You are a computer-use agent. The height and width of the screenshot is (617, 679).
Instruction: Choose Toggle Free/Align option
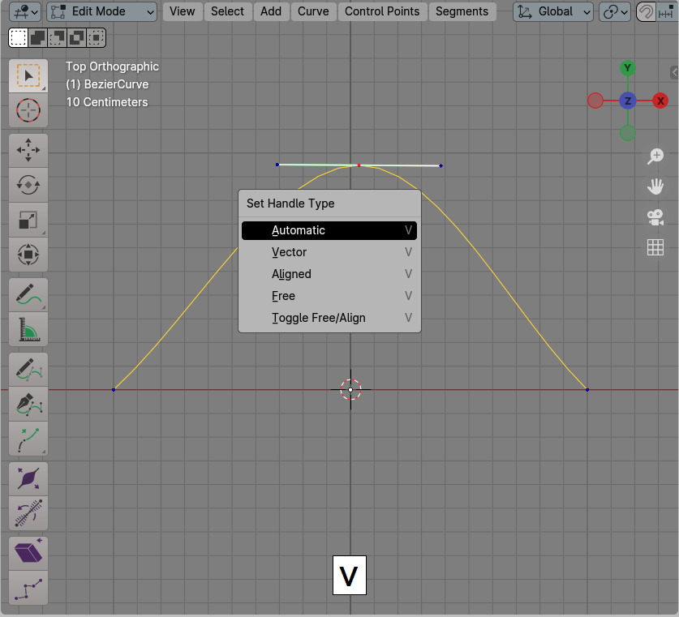329,318
